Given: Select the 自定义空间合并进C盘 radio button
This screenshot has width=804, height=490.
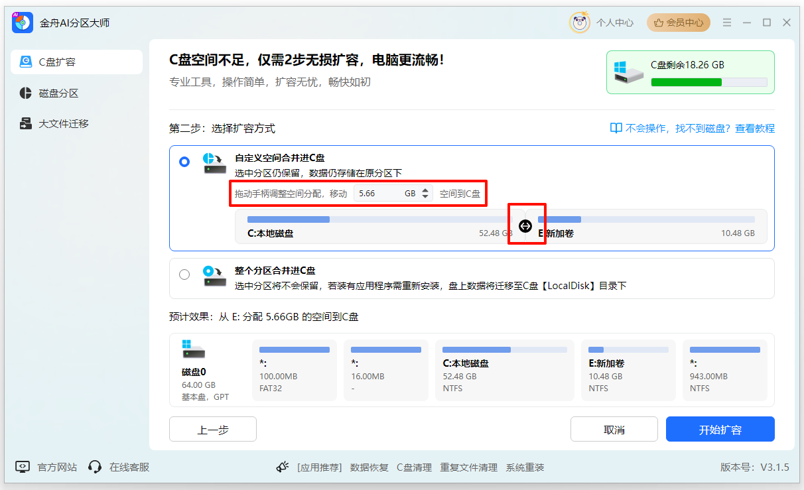Looking at the screenshot, I should [x=184, y=161].
